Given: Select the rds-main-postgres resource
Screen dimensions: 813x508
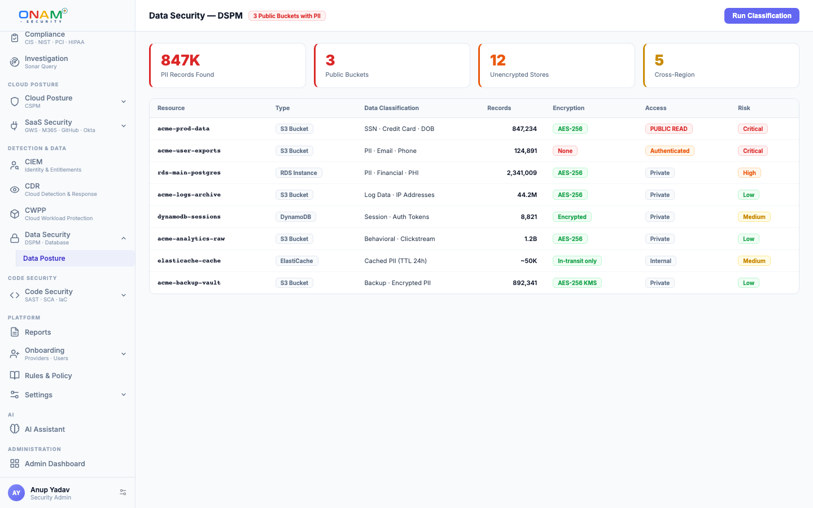Looking at the screenshot, I should [x=189, y=173].
